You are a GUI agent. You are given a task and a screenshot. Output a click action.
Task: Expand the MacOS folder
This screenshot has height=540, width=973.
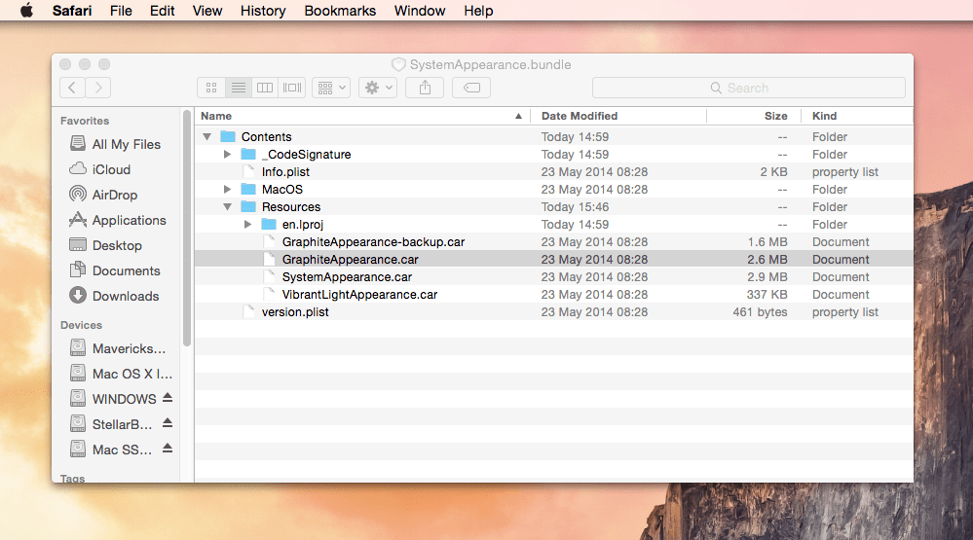coord(228,189)
